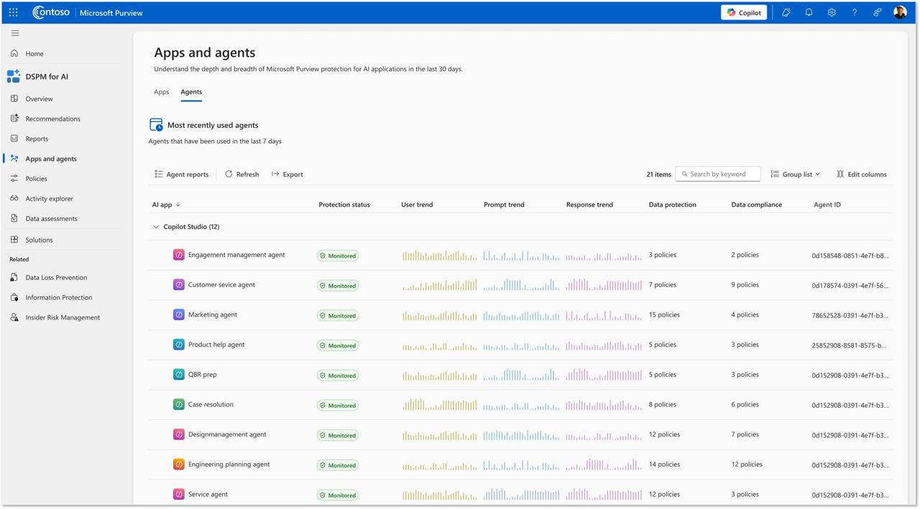Open the notifications bell icon
This screenshot has height=509, width=920.
point(809,12)
